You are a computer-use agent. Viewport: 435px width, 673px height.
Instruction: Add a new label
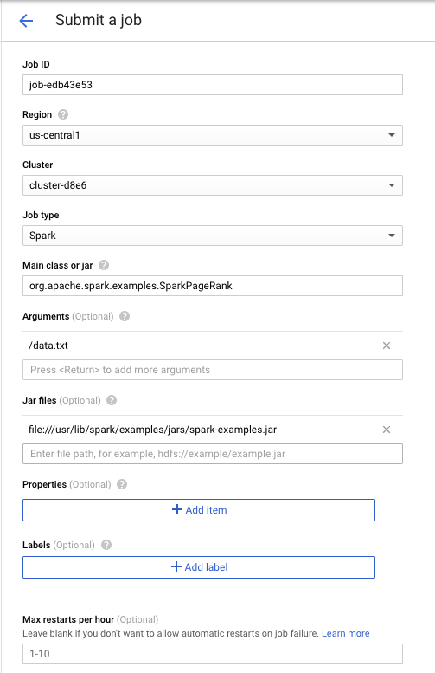(x=199, y=567)
